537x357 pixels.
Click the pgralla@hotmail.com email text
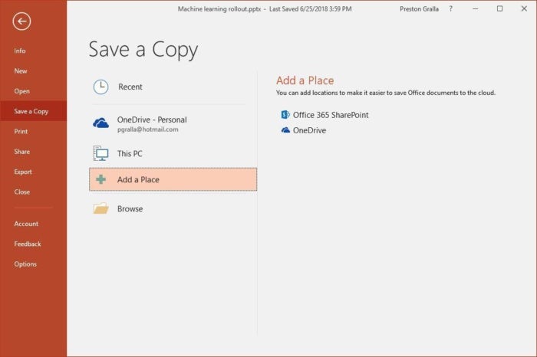tap(147, 129)
